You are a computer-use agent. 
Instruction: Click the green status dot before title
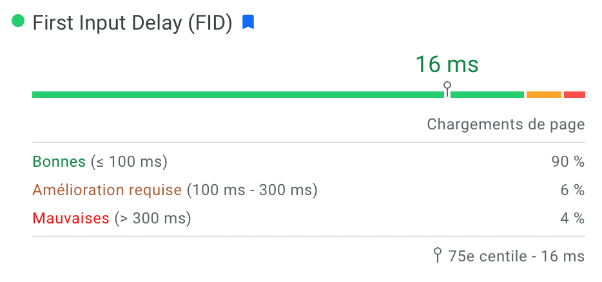pyautogui.click(x=18, y=21)
